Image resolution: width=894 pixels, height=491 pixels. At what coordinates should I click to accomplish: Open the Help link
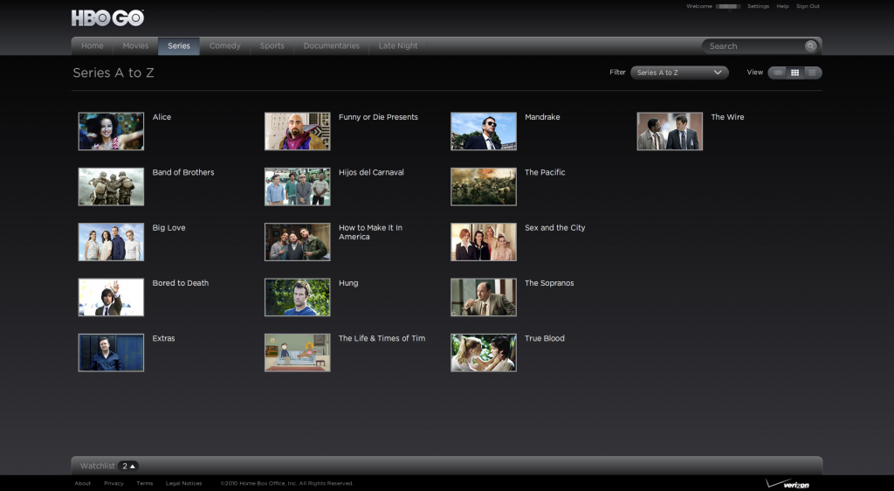coord(782,6)
